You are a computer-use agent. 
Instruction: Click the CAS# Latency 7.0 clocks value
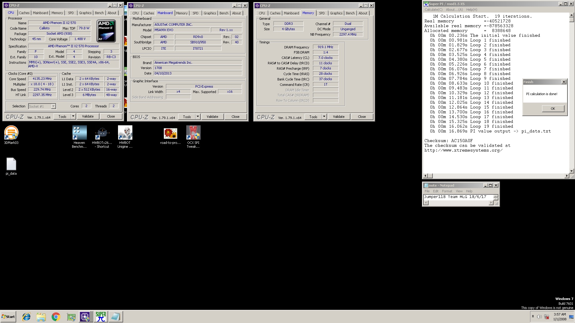click(326, 58)
